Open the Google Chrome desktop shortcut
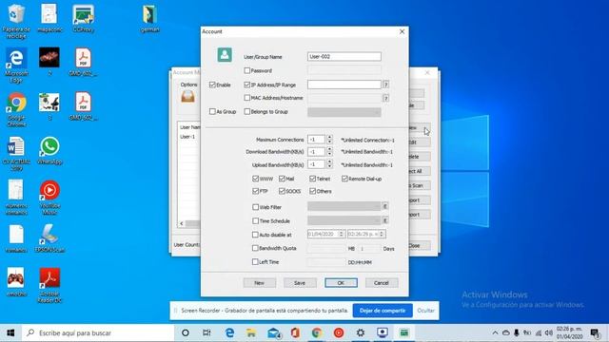The width and height of the screenshot is (609, 342). (x=16, y=109)
